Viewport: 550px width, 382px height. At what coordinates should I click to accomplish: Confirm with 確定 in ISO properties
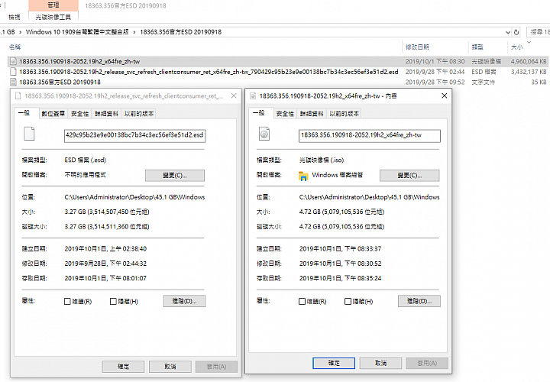point(334,363)
